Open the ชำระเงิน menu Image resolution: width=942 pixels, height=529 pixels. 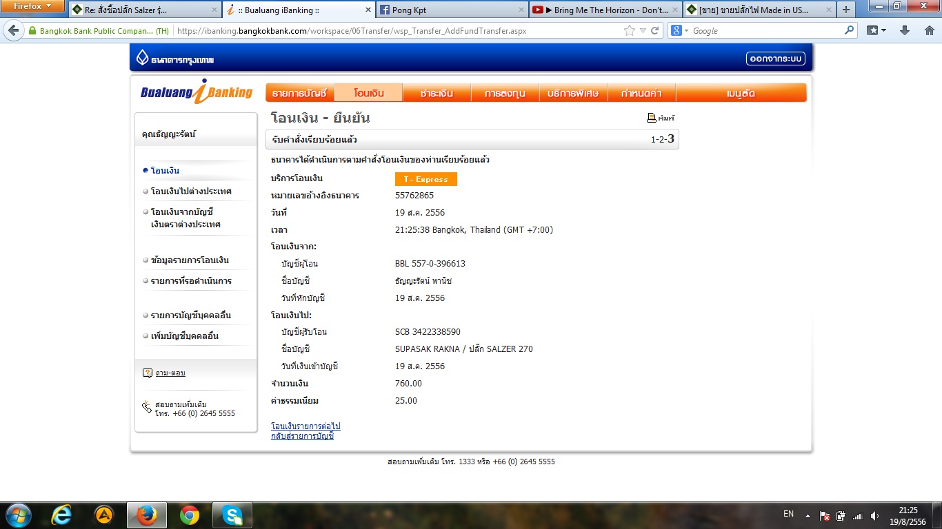pos(437,93)
